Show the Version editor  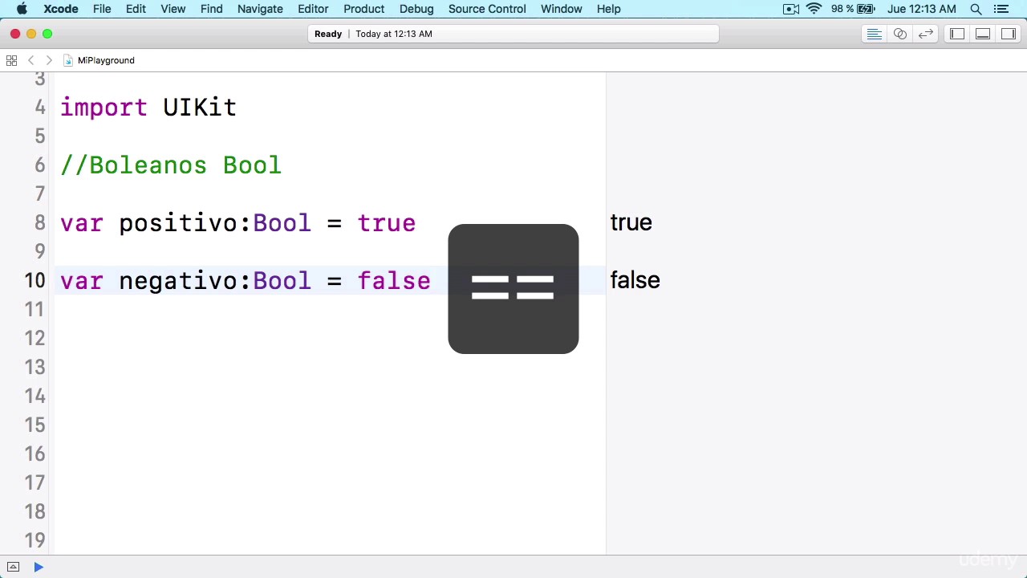(926, 34)
